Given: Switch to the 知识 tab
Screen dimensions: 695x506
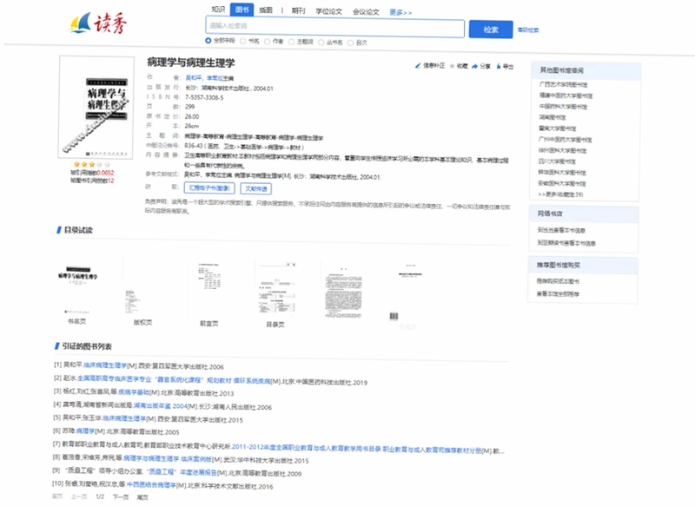Looking at the screenshot, I should point(218,10).
